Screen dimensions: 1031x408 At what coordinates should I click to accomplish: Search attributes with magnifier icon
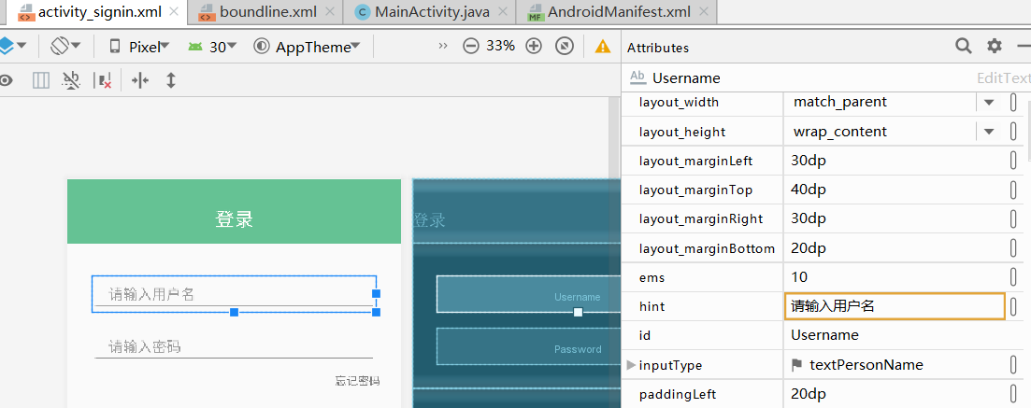[x=964, y=46]
